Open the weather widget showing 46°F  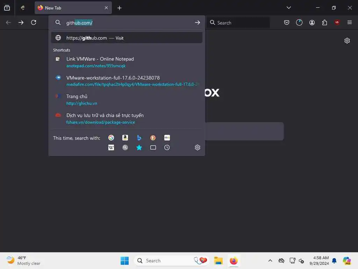[x=23, y=261]
